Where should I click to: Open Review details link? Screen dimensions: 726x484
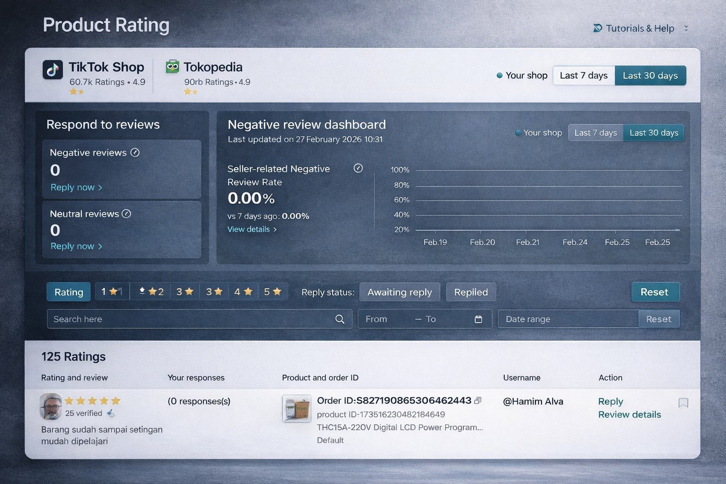pos(629,415)
